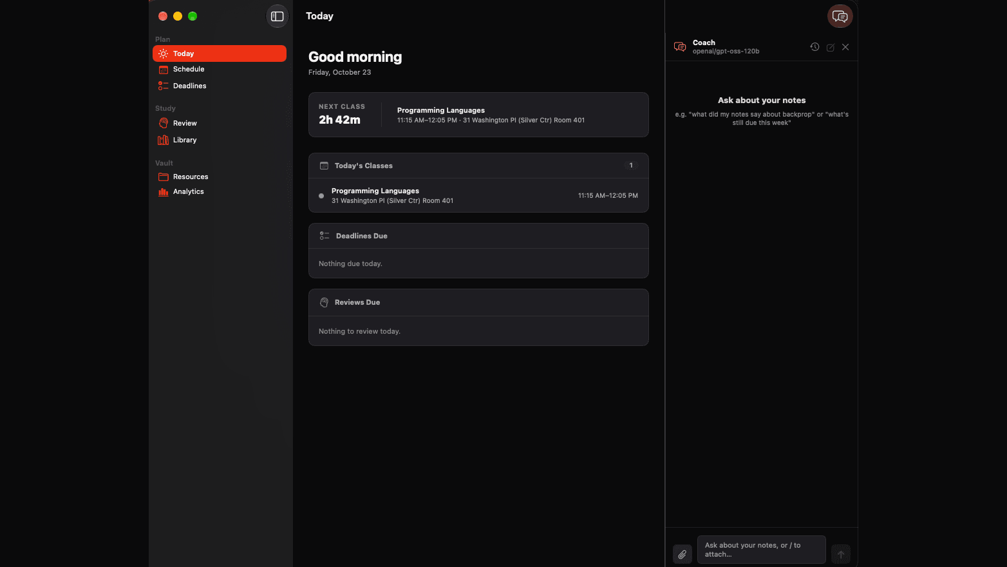The height and width of the screenshot is (567, 1007).
Task: Click the send message arrow button
Action: [841, 554]
